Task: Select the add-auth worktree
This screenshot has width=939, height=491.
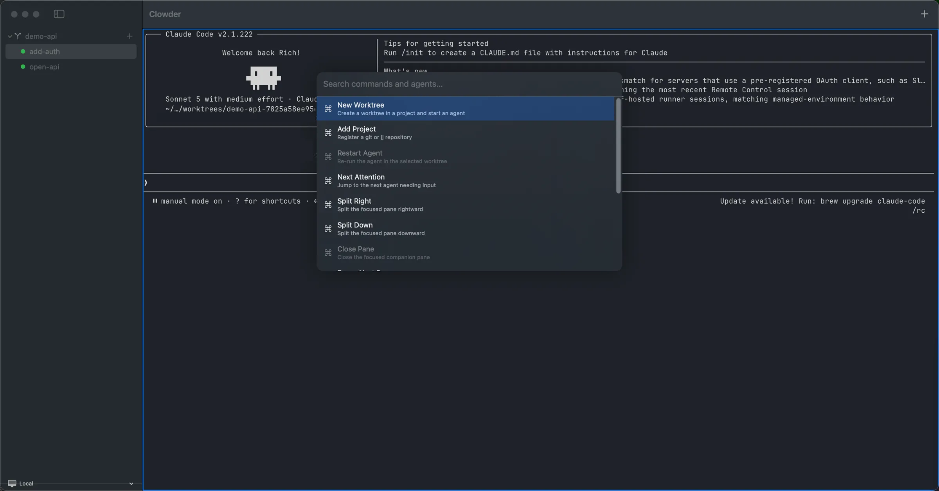Action: [x=71, y=52]
